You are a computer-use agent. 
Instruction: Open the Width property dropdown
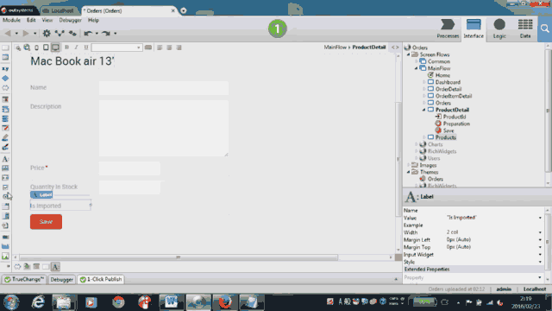click(x=540, y=232)
